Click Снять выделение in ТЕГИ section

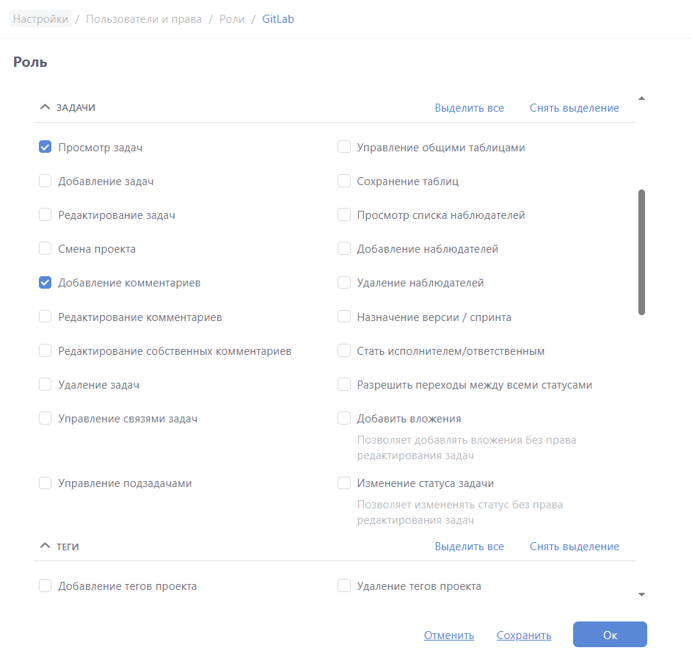click(x=574, y=547)
